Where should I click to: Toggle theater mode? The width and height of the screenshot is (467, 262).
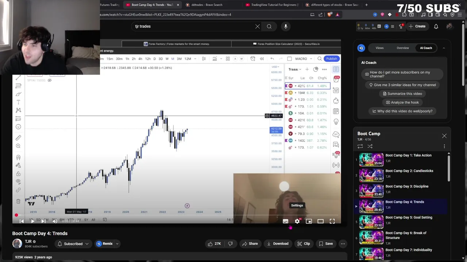click(x=320, y=221)
